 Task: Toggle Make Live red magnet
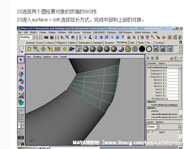point(164,37)
